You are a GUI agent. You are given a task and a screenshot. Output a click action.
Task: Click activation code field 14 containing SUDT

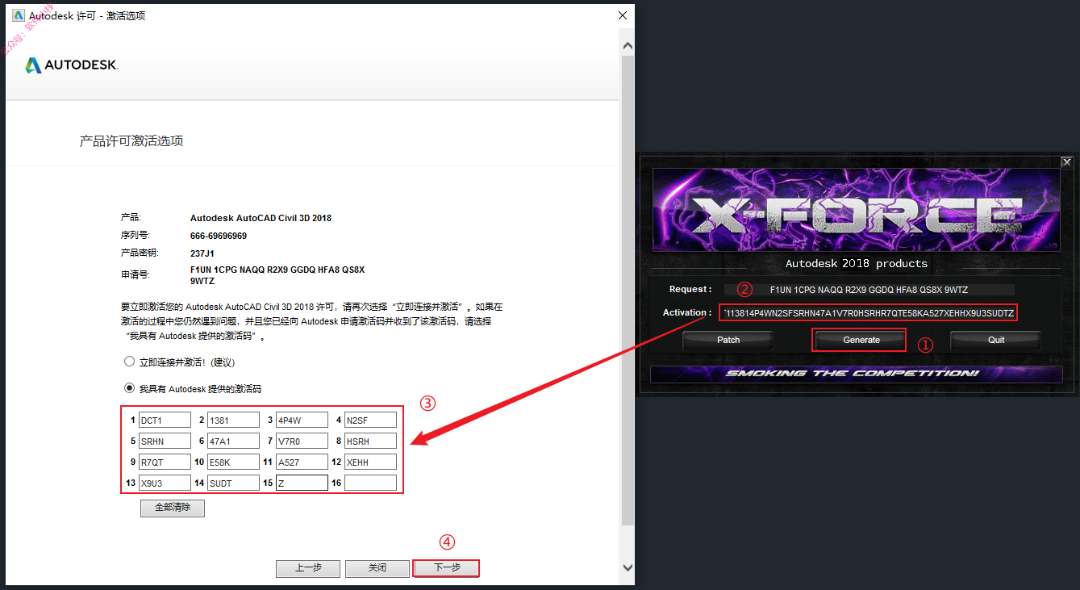pyautogui.click(x=233, y=483)
